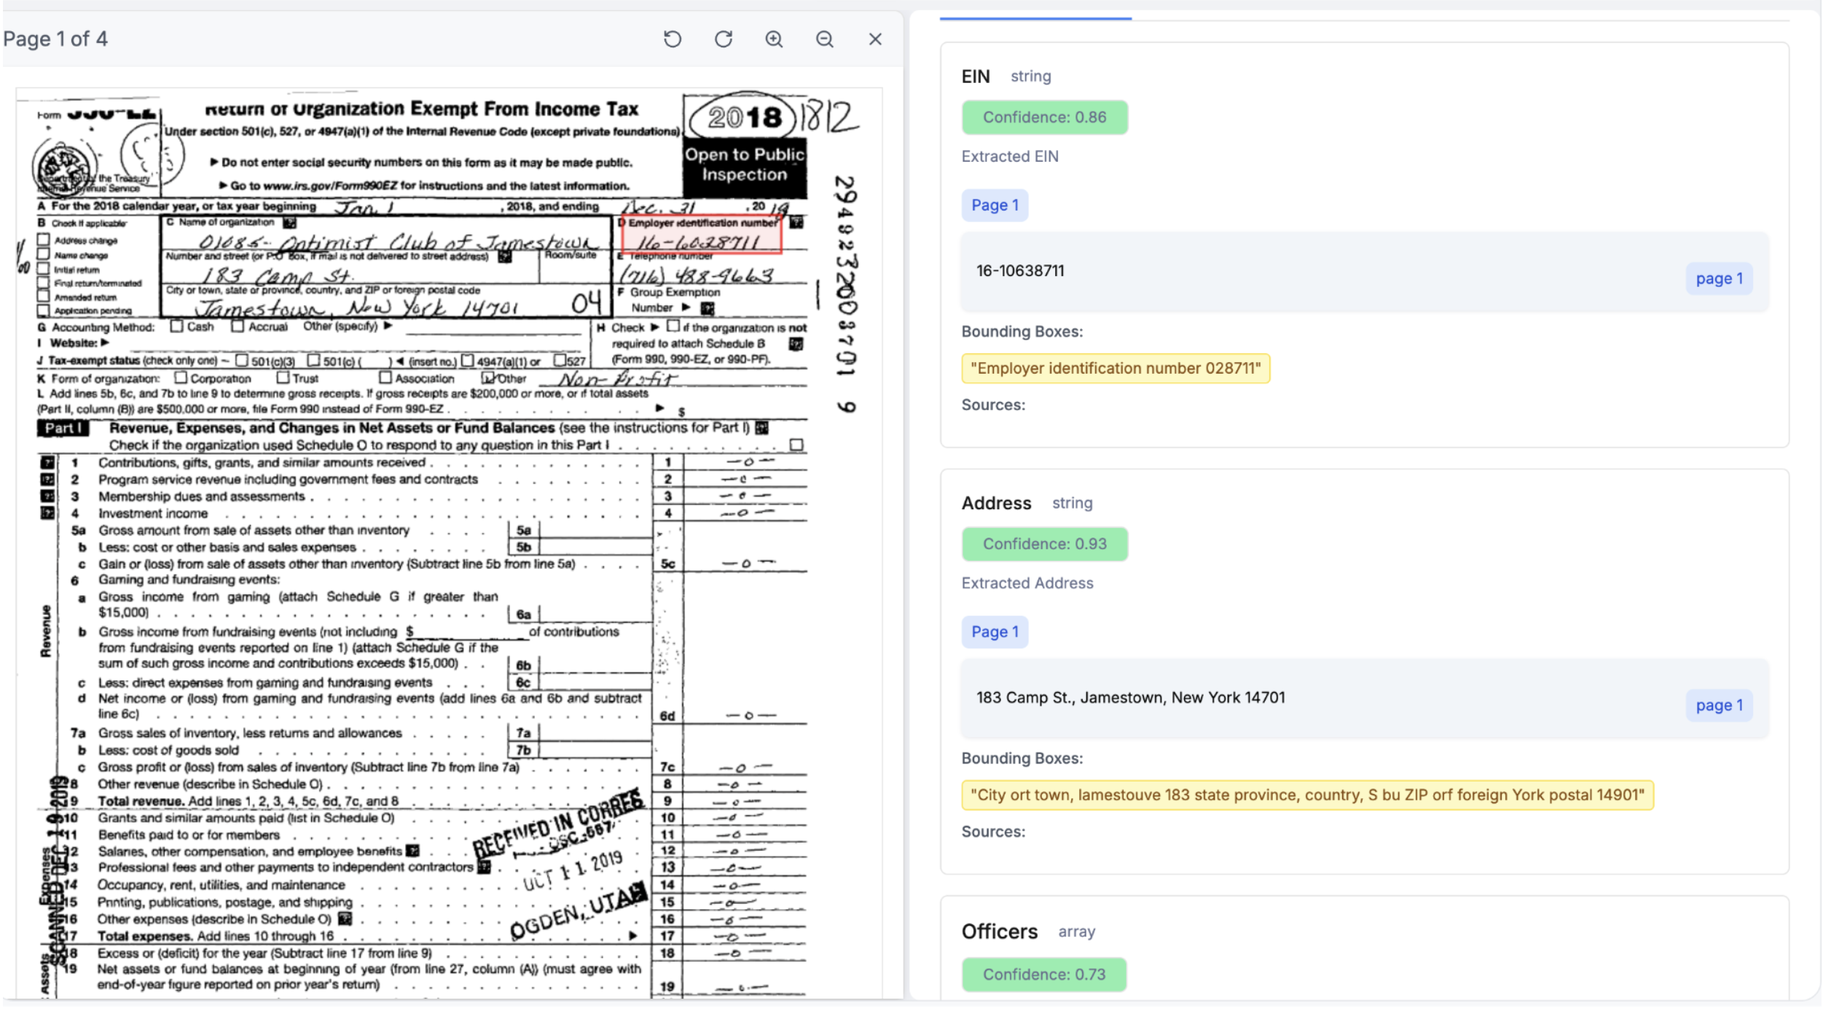
Task: Click the highlighted EIN box on the form
Action: coord(701,235)
